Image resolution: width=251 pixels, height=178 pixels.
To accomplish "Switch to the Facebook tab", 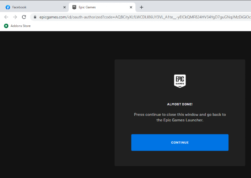I will (34, 8).
